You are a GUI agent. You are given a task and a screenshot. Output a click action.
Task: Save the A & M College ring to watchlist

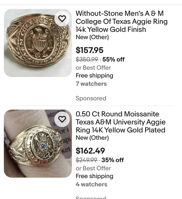(62, 19)
